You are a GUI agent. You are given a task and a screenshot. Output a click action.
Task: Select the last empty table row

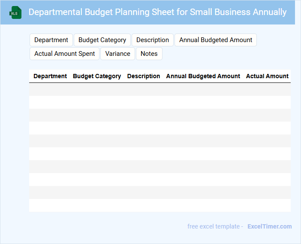(x=160, y=205)
